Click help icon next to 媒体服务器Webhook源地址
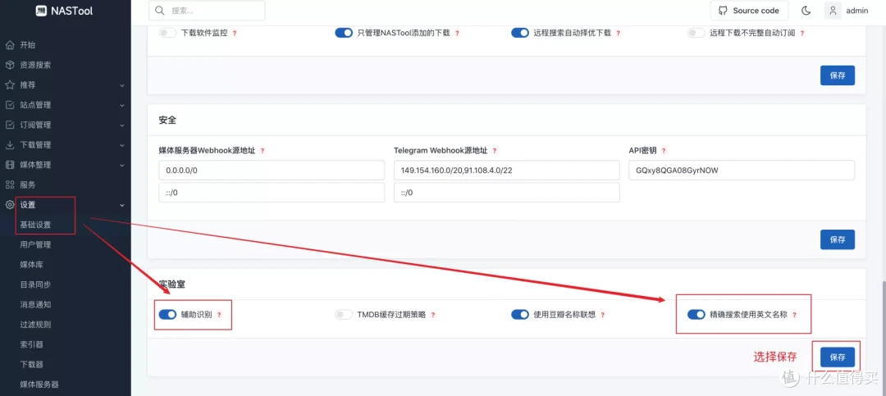Viewport: 886px width, 396px height. click(263, 151)
